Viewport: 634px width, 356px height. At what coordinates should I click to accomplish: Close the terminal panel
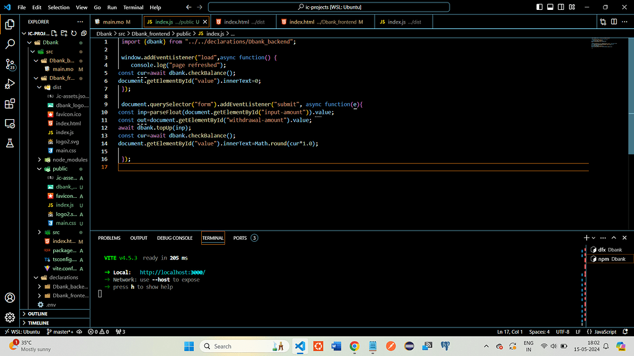624,238
